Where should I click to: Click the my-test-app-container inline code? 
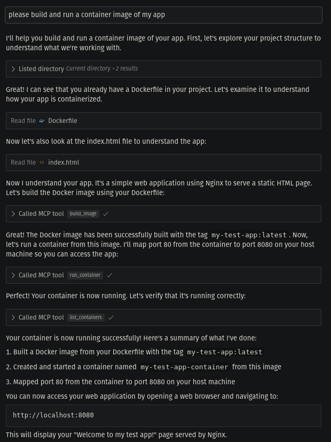pos(184,367)
